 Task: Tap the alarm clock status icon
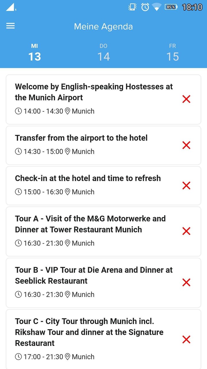(145, 7)
